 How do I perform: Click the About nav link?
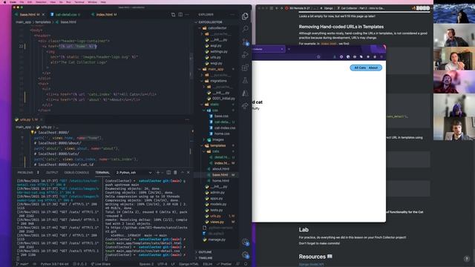click(x=373, y=67)
